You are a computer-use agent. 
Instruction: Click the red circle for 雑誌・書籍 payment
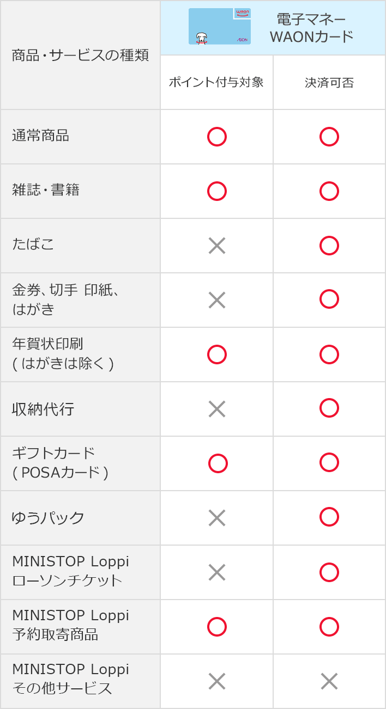329,191
